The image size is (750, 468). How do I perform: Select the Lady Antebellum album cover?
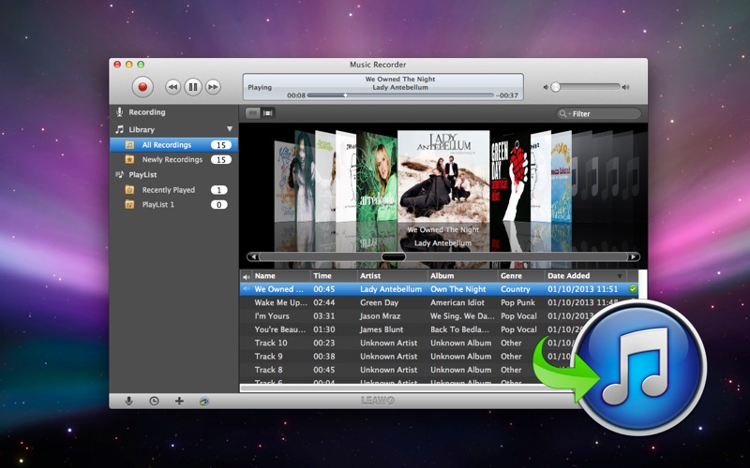click(x=443, y=177)
